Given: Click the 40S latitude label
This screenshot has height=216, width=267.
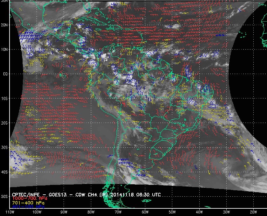Looking at the screenshot, I should point(4,172).
